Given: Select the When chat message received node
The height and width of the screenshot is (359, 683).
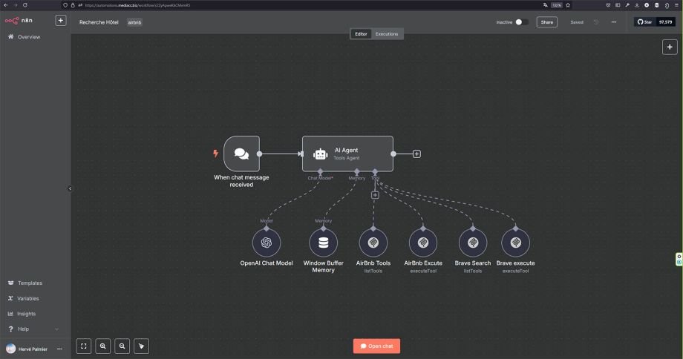Looking at the screenshot, I should click(x=241, y=154).
